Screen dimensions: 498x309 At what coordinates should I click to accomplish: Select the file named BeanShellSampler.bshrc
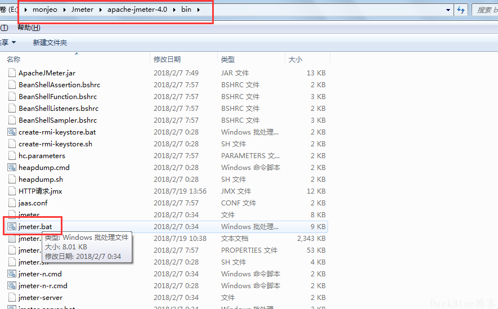click(x=58, y=120)
